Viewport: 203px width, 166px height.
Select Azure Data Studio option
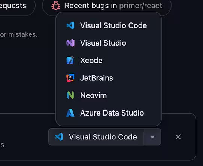[x=109, y=113]
